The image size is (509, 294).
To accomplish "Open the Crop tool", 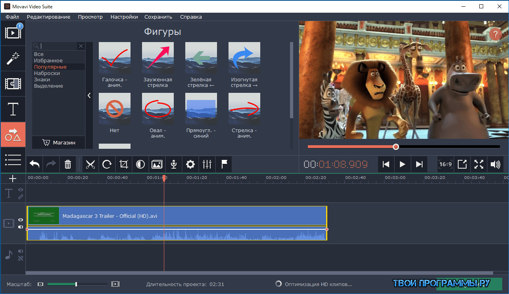I will [124, 164].
